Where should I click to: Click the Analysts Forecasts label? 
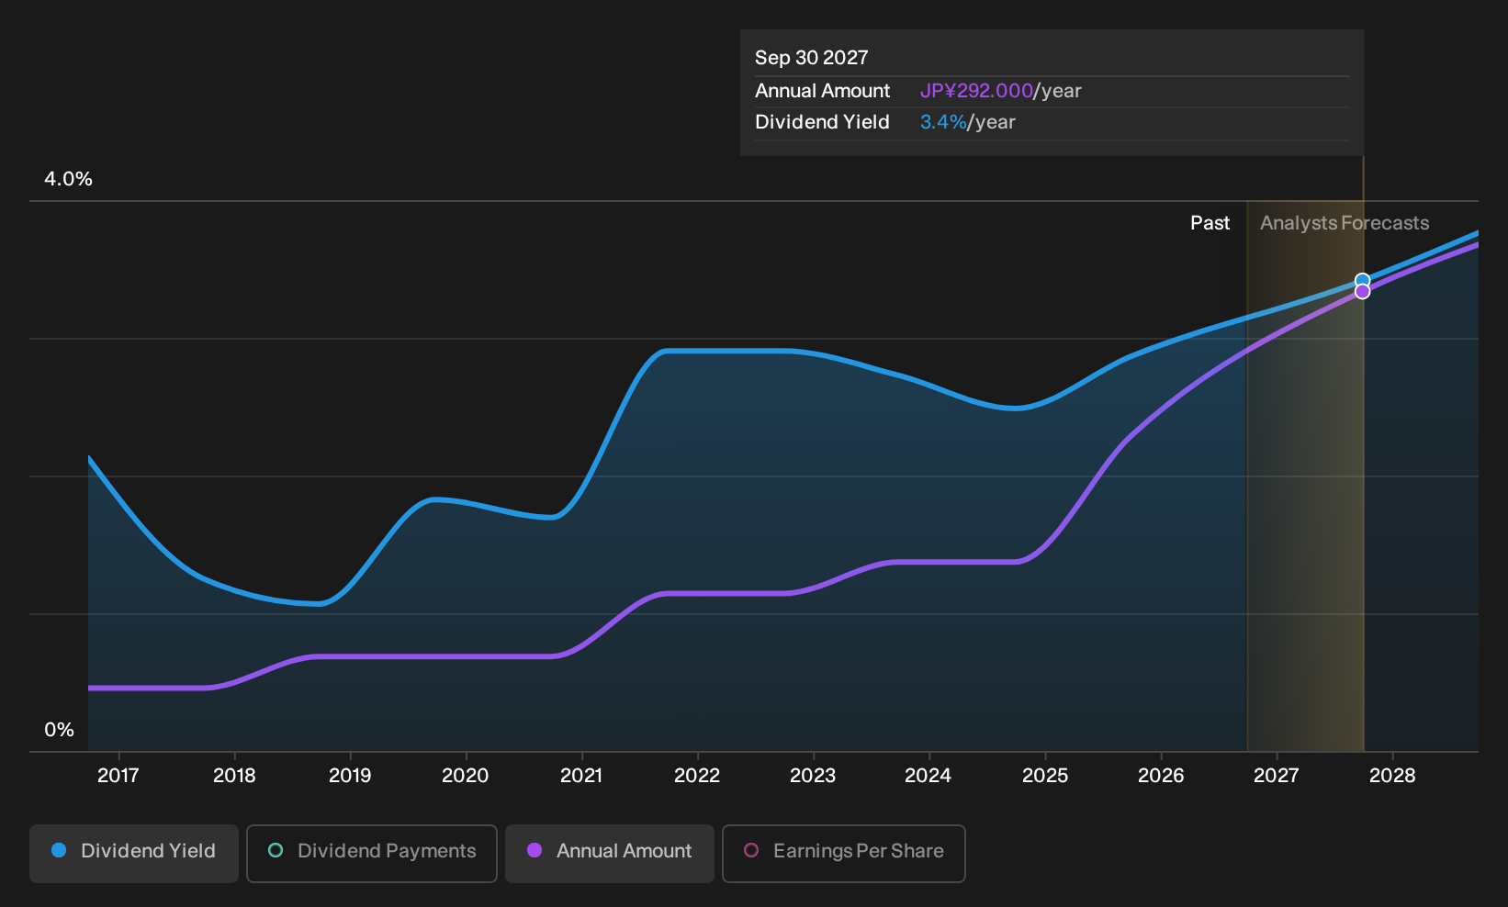[1345, 223]
